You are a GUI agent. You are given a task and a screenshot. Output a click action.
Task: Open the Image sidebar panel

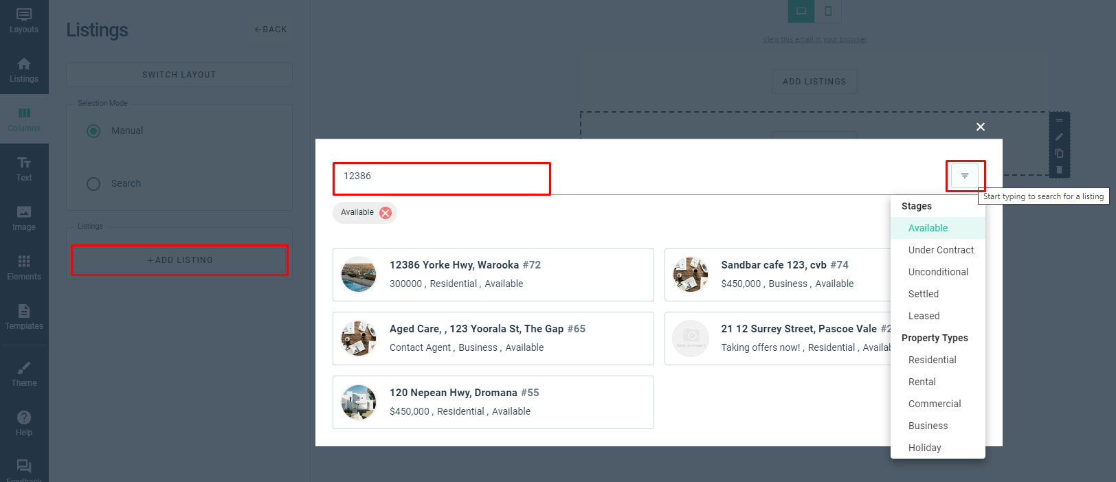point(24,218)
